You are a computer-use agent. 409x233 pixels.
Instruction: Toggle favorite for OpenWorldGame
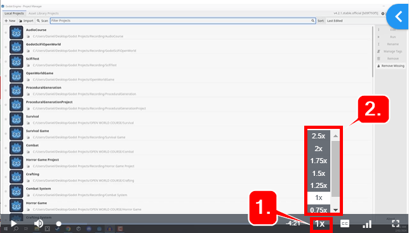(6, 76)
